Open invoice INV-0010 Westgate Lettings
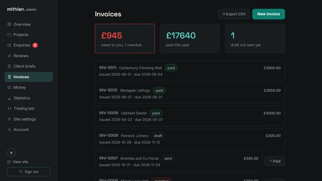The image size is (322, 181). tap(190, 93)
